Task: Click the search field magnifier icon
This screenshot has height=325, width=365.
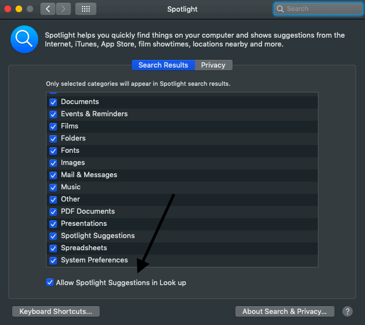Action: click(x=280, y=9)
